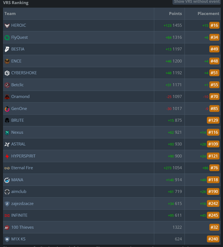Select the zajezdzacze team name
This screenshot has width=223, height=247.
pyautogui.click(x=22, y=204)
